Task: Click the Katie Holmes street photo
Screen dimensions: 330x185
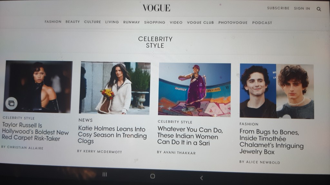Action: [x=115, y=88]
